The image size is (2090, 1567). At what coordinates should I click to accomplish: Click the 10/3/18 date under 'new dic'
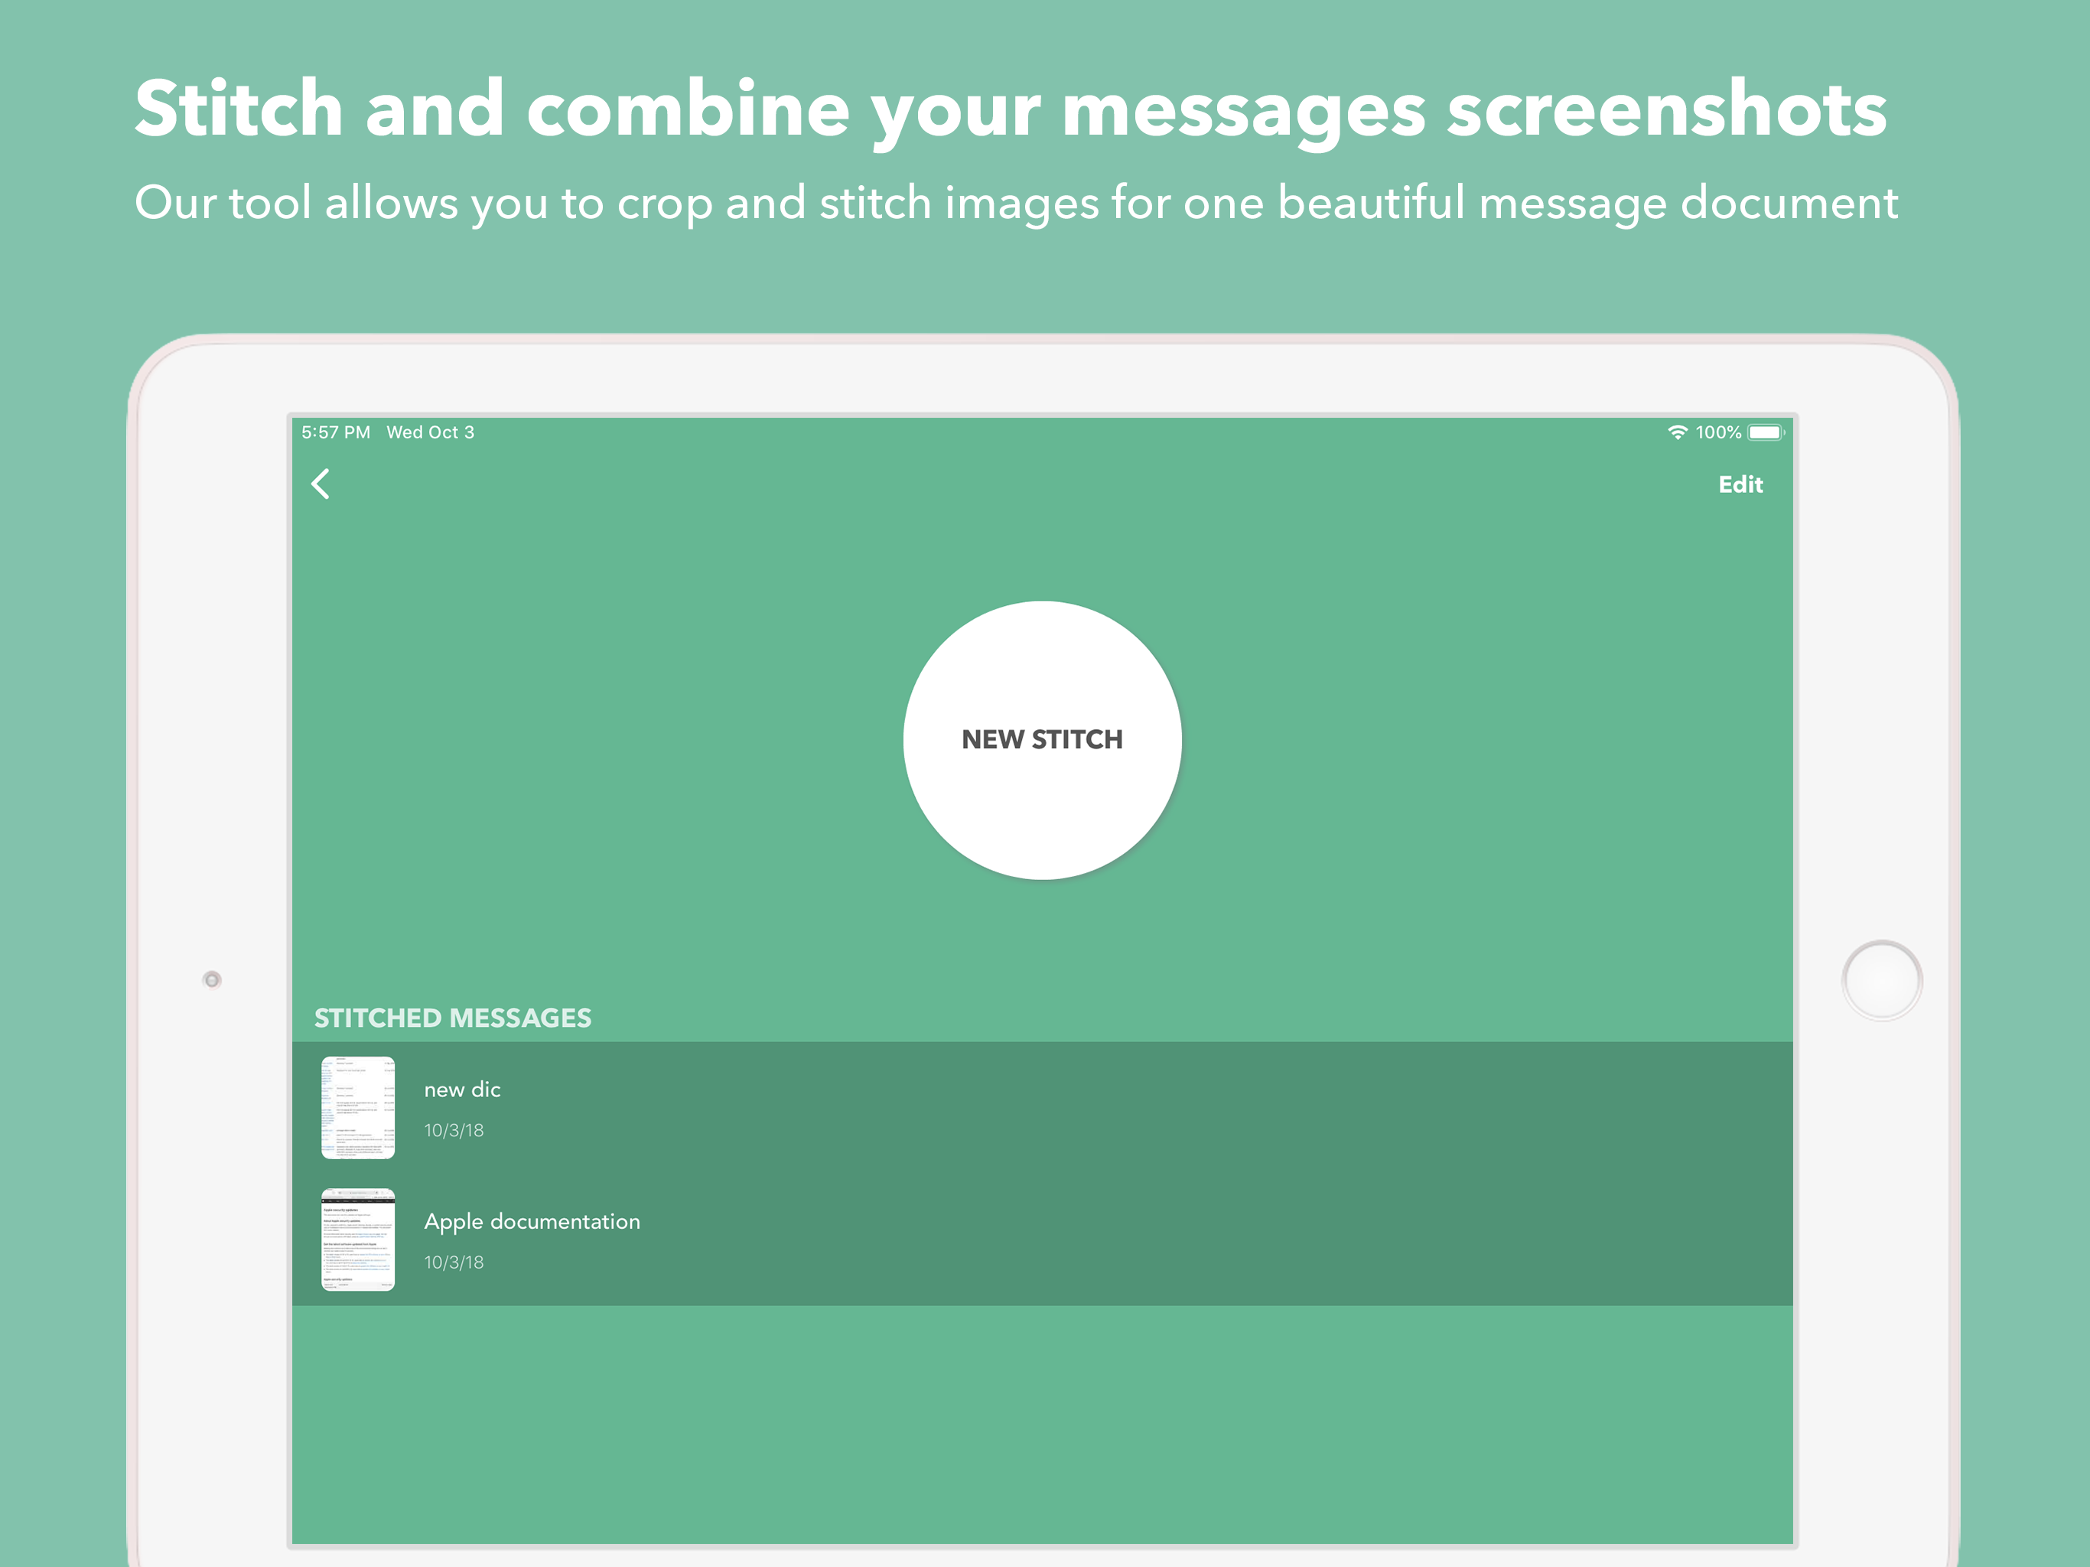tap(454, 1130)
